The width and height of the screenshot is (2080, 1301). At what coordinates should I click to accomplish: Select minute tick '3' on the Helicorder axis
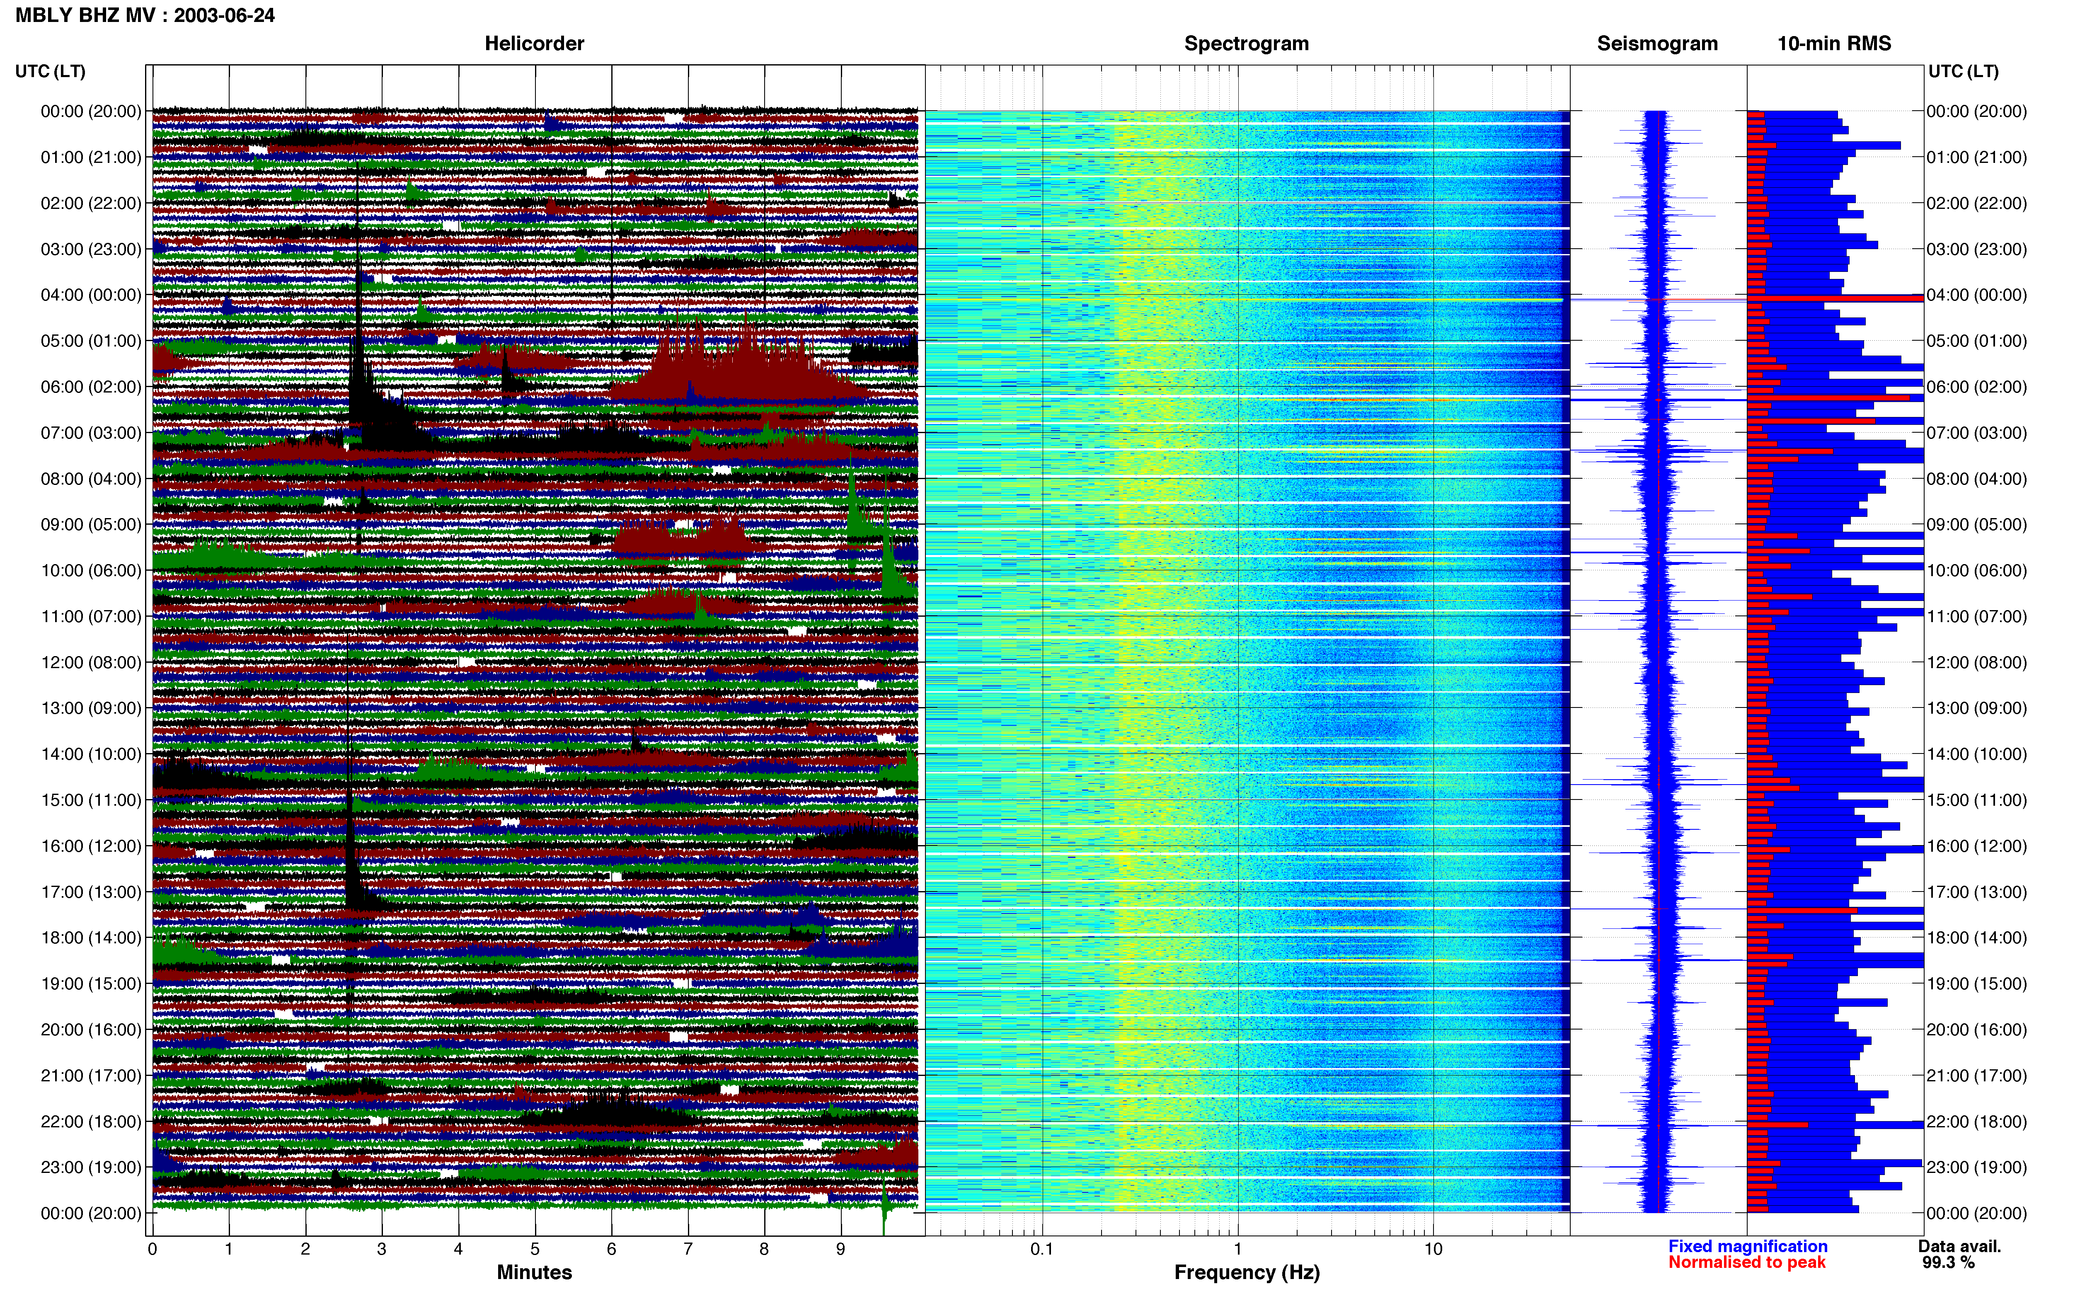(x=382, y=1249)
